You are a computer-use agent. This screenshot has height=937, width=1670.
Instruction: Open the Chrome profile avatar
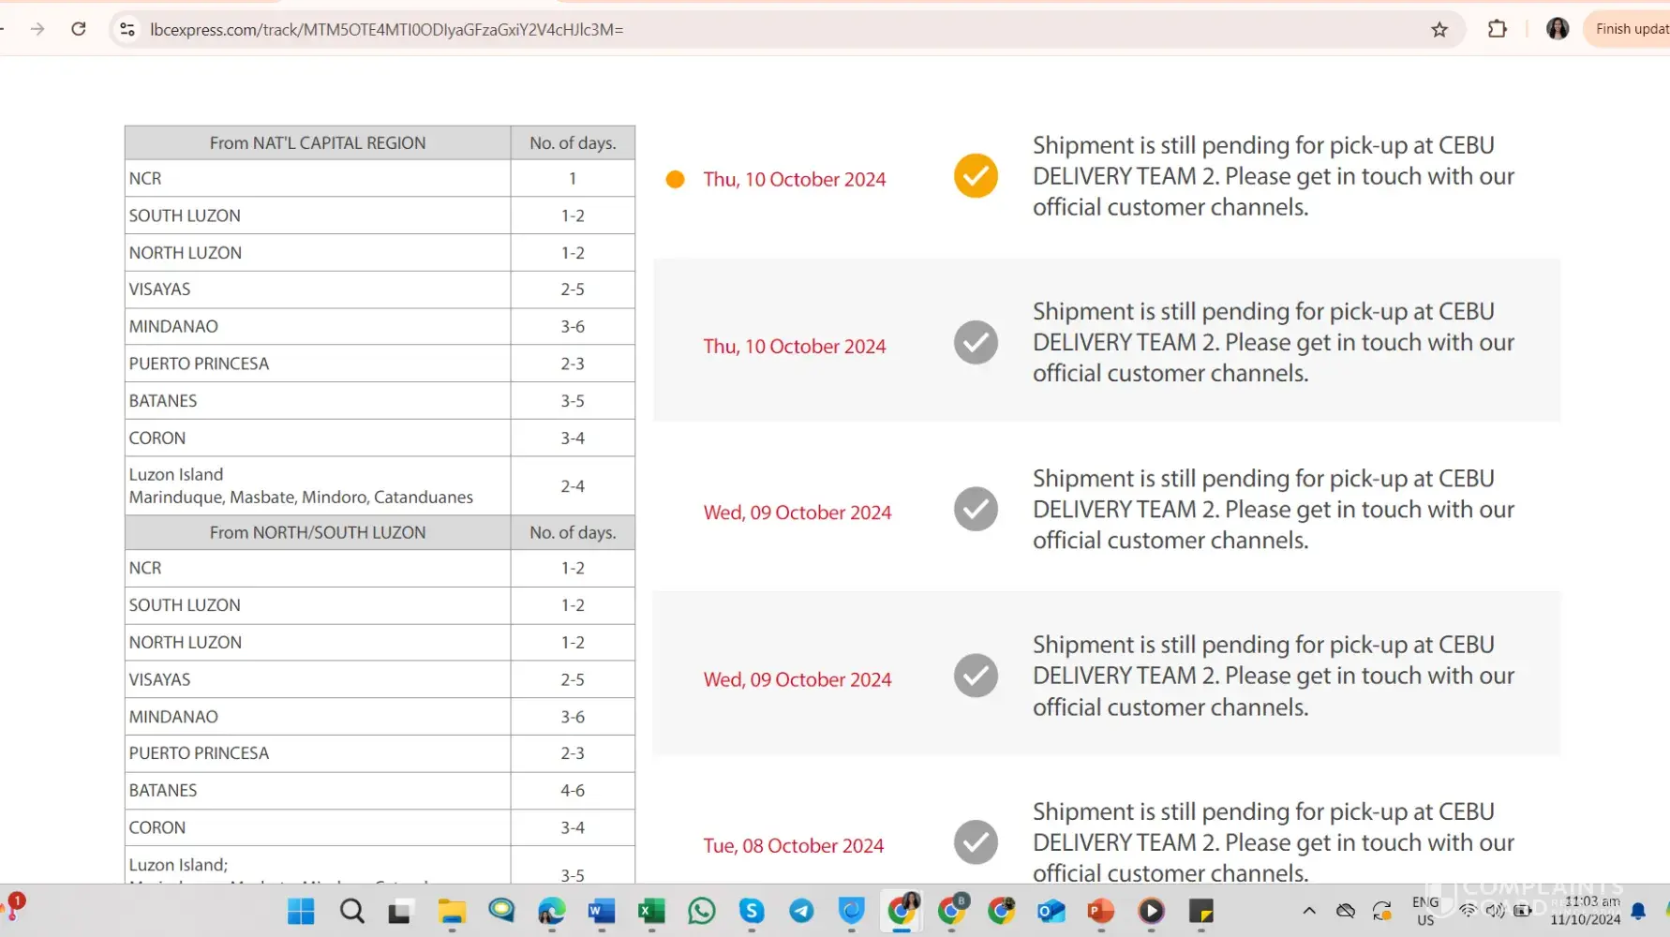tap(1557, 29)
